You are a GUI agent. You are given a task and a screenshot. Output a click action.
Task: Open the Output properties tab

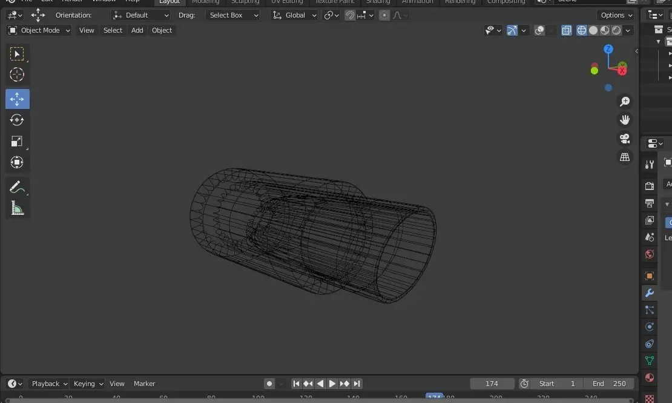[x=650, y=203]
